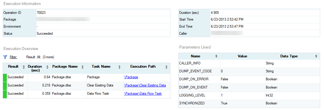Sort parameters by Name column arrows
Screen dimensions: 324x110
point(216,56)
